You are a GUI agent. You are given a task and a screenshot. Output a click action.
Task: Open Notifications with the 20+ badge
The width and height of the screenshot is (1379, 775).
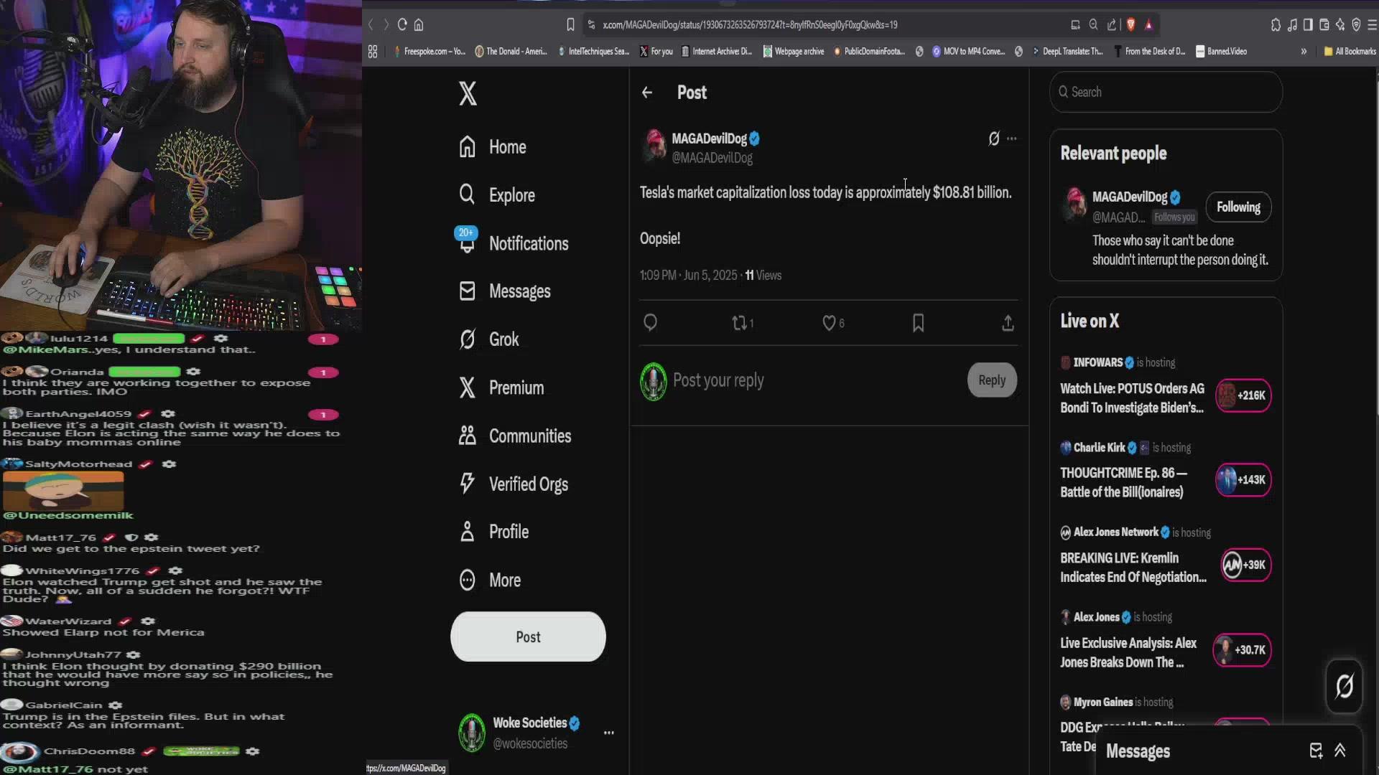[514, 243]
